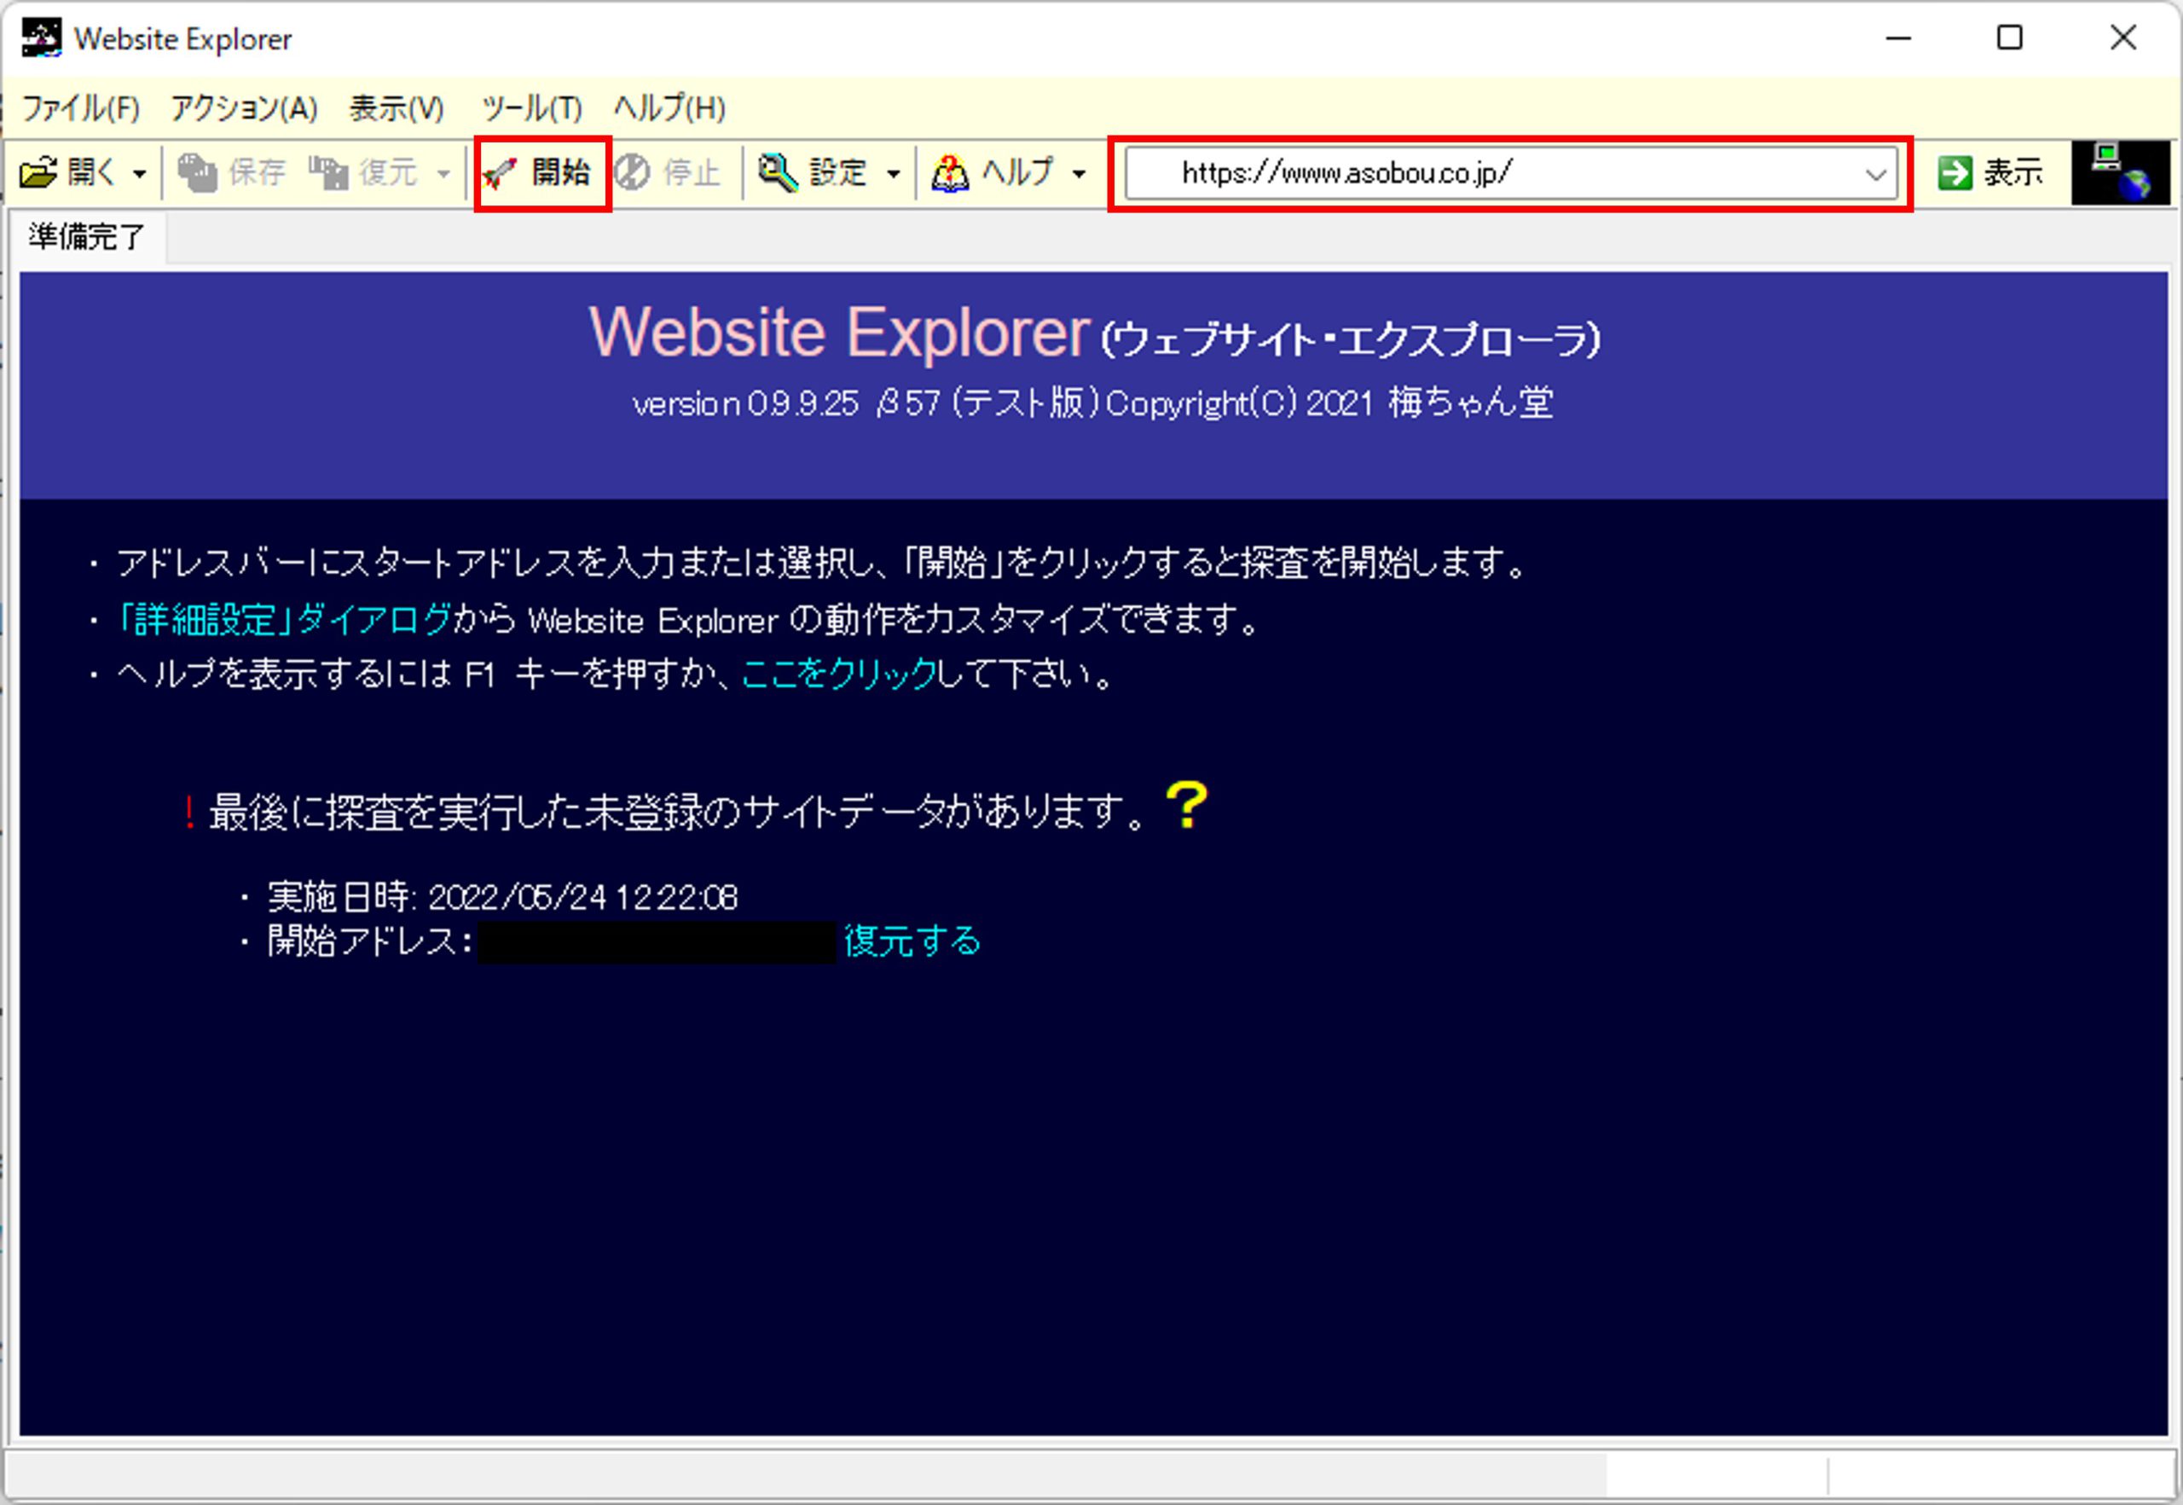Open the ファイル(F) menu
The image size is (2183, 1505).
[x=81, y=108]
